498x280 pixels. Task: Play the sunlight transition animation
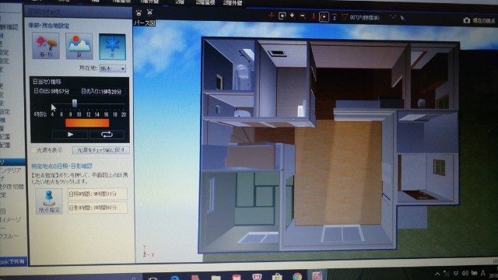point(70,135)
